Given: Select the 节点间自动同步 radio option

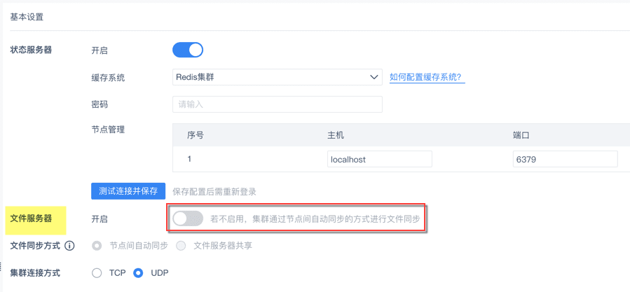Looking at the screenshot, I should tap(97, 246).
